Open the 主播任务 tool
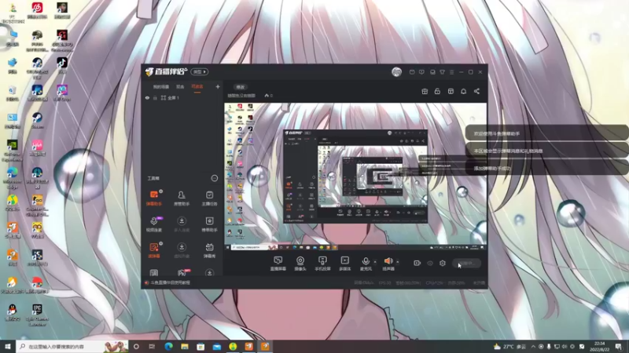The width and height of the screenshot is (629, 353). tap(209, 198)
